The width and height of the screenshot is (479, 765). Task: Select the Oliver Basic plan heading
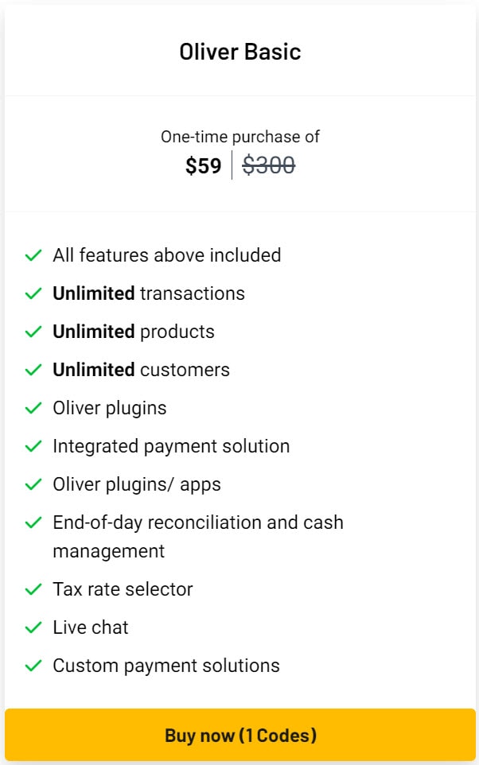240,52
